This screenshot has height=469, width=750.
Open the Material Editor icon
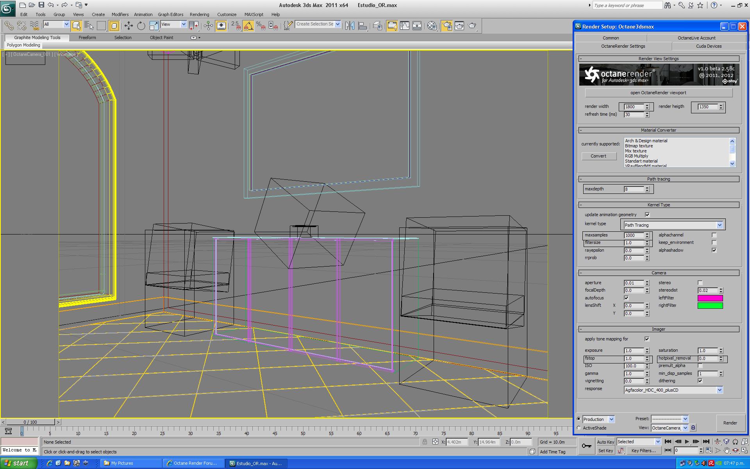[x=432, y=26]
